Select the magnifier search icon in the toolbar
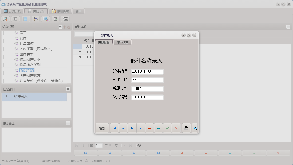The width and height of the screenshot is (293, 165). coord(5,19)
